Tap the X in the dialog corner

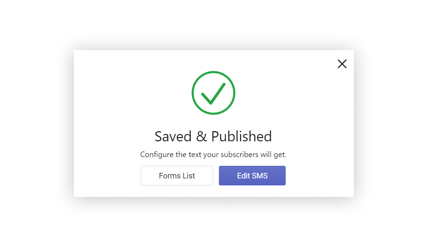(x=342, y=64)
